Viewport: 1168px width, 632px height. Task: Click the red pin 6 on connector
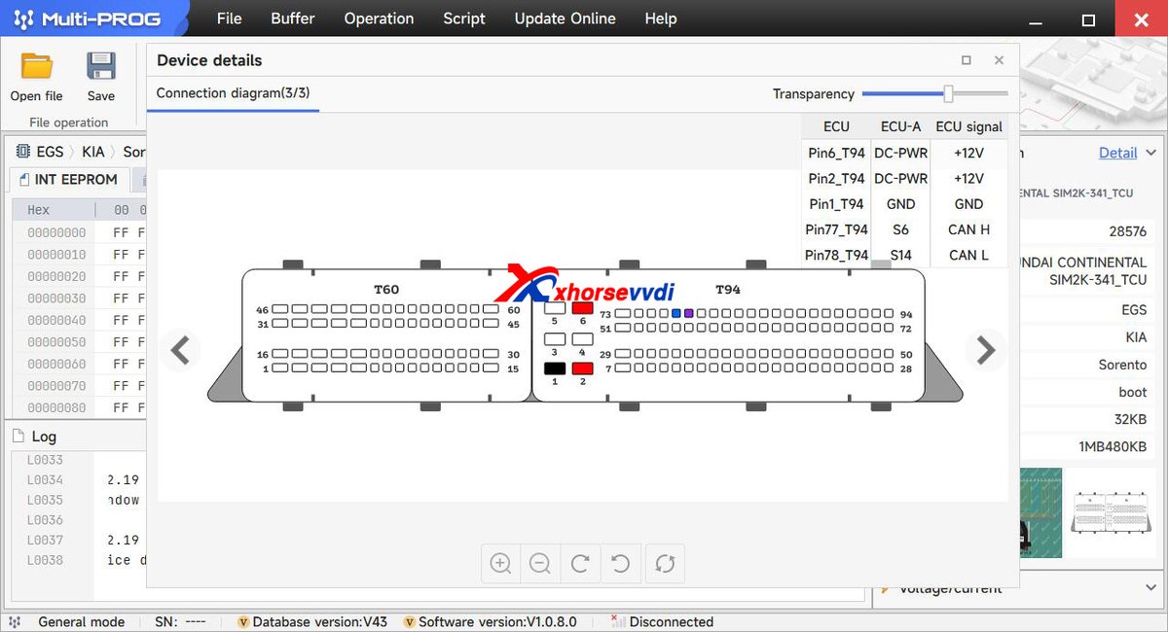click(x=582, y=308)
